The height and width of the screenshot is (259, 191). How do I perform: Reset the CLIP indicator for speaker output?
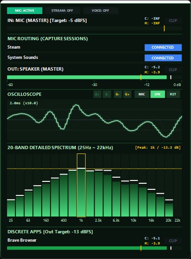coord(173,70)
